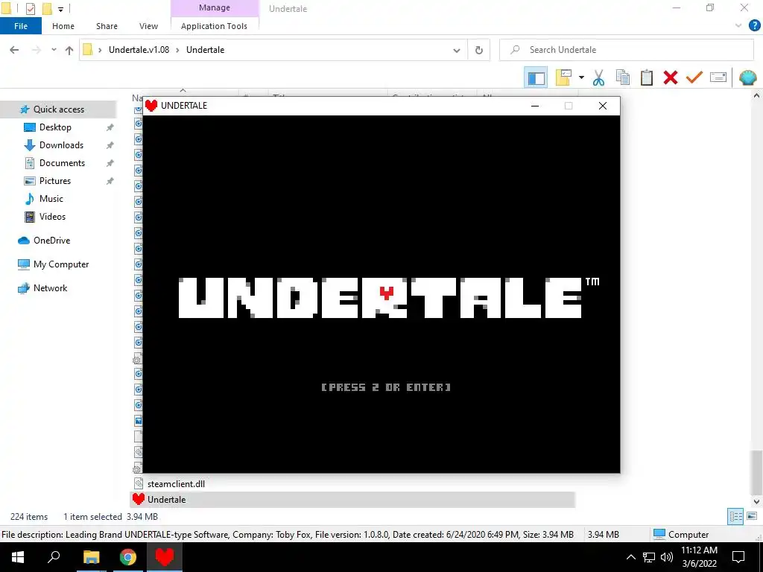Minimize the UNDERTALE game window
The height and width of the screenshot is (572, 763).
pos(535,106)
